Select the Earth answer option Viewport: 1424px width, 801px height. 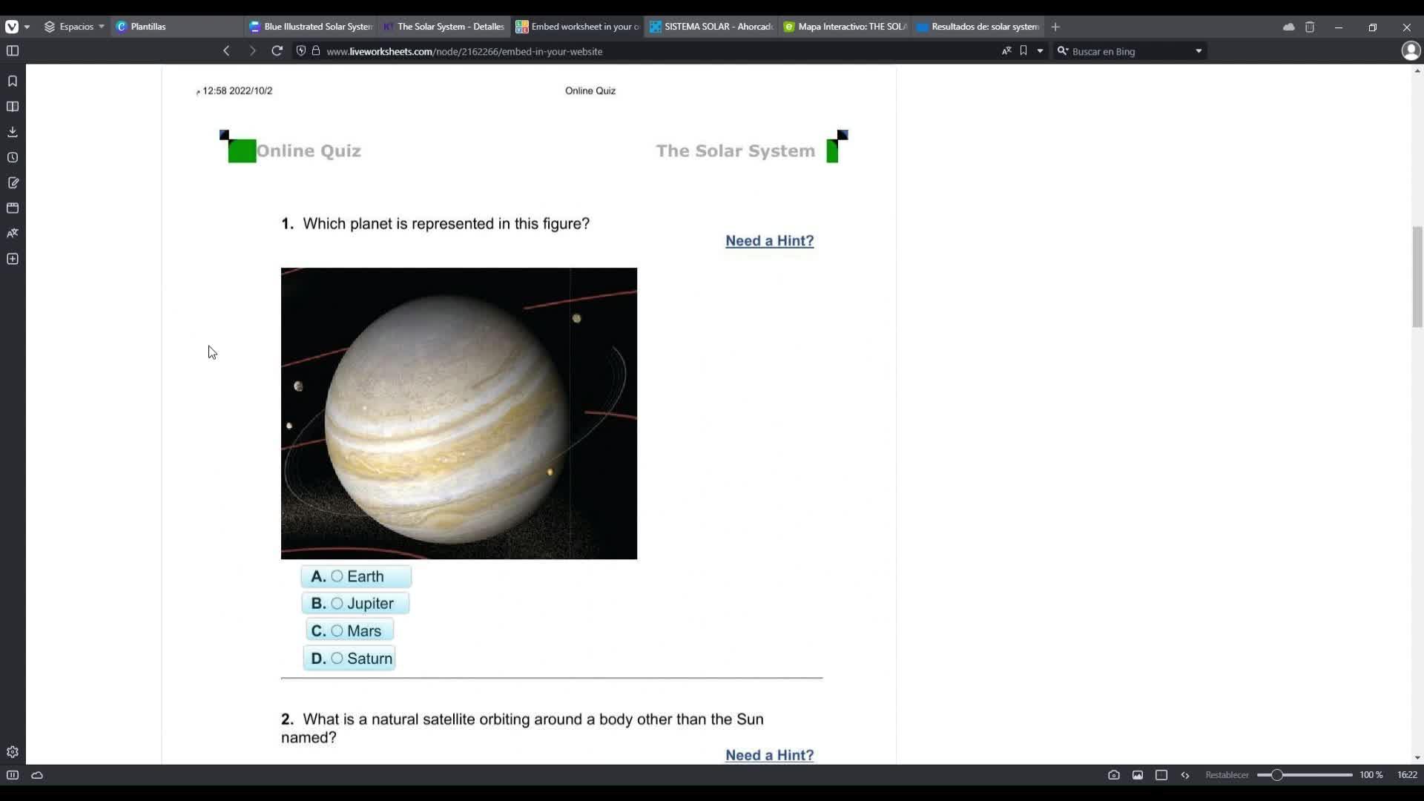[356, 576]
